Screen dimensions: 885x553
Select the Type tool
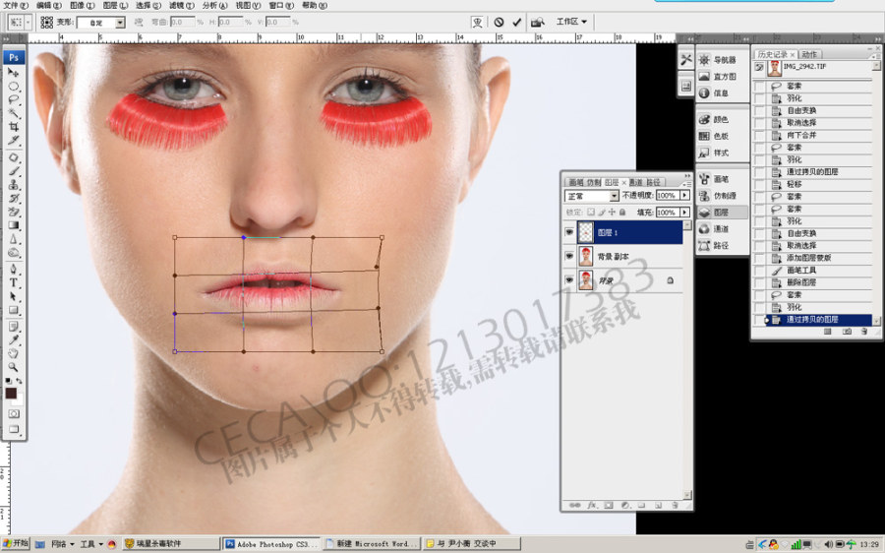click(14, 283)
